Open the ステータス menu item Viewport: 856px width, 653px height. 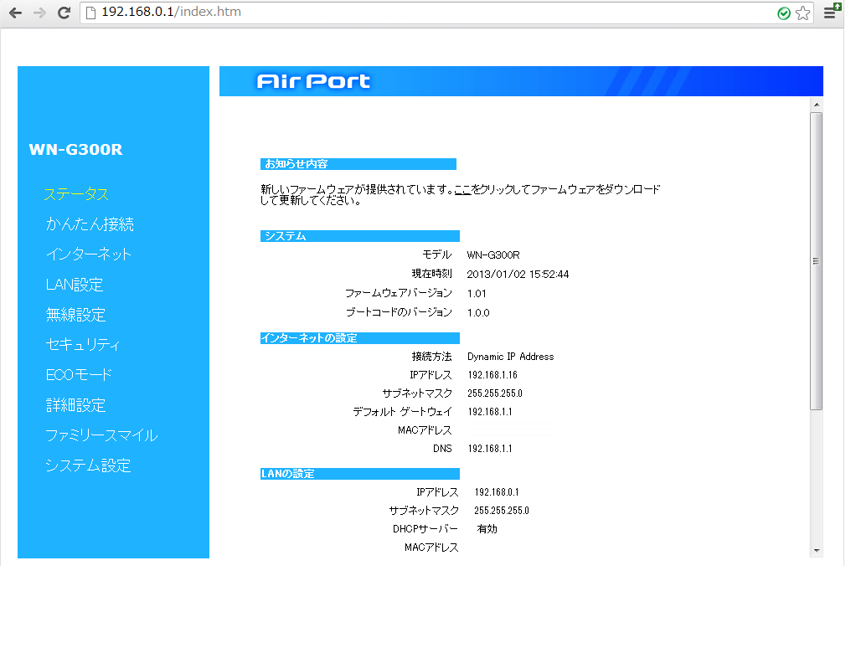76,194
